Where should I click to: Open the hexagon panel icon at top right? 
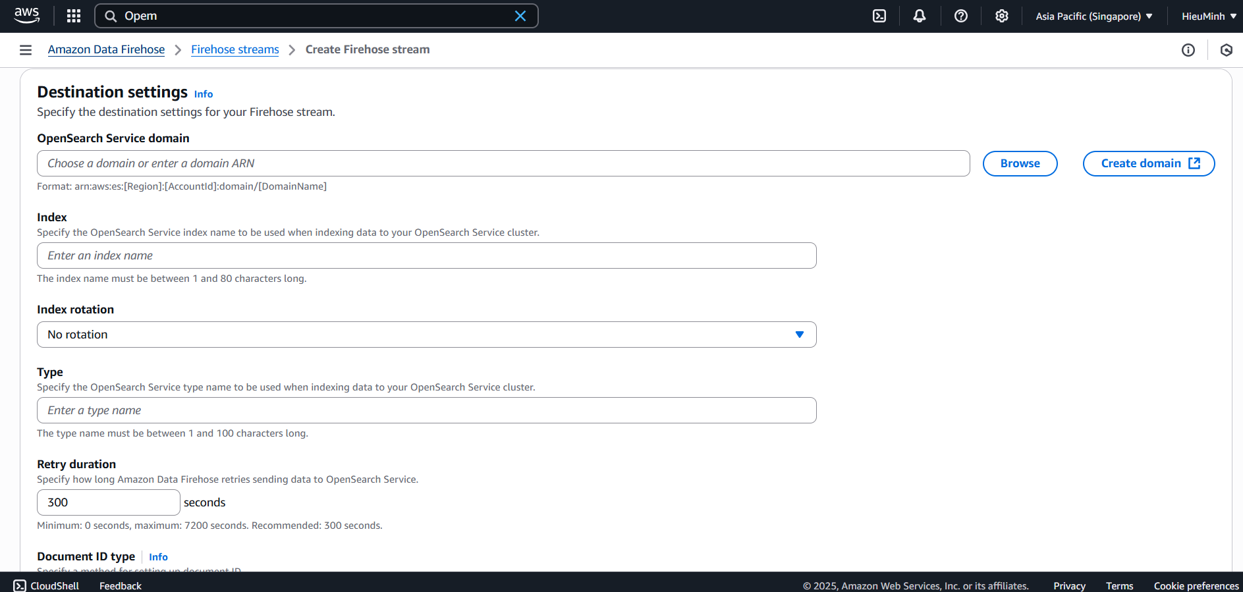1226,50
